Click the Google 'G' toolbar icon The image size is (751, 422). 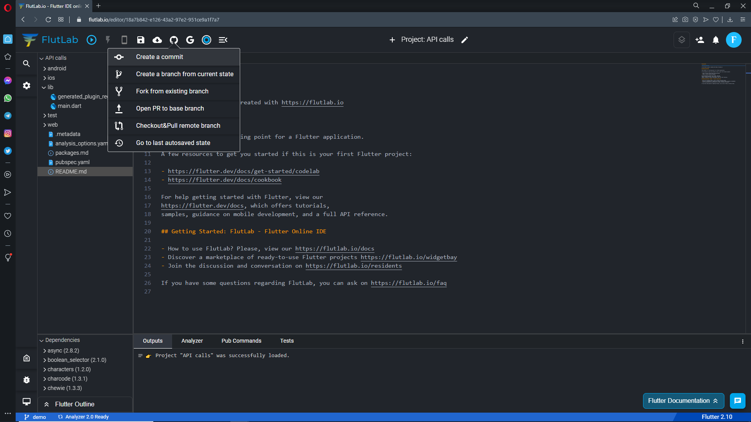pyautogui.click(x=190, y=40)
